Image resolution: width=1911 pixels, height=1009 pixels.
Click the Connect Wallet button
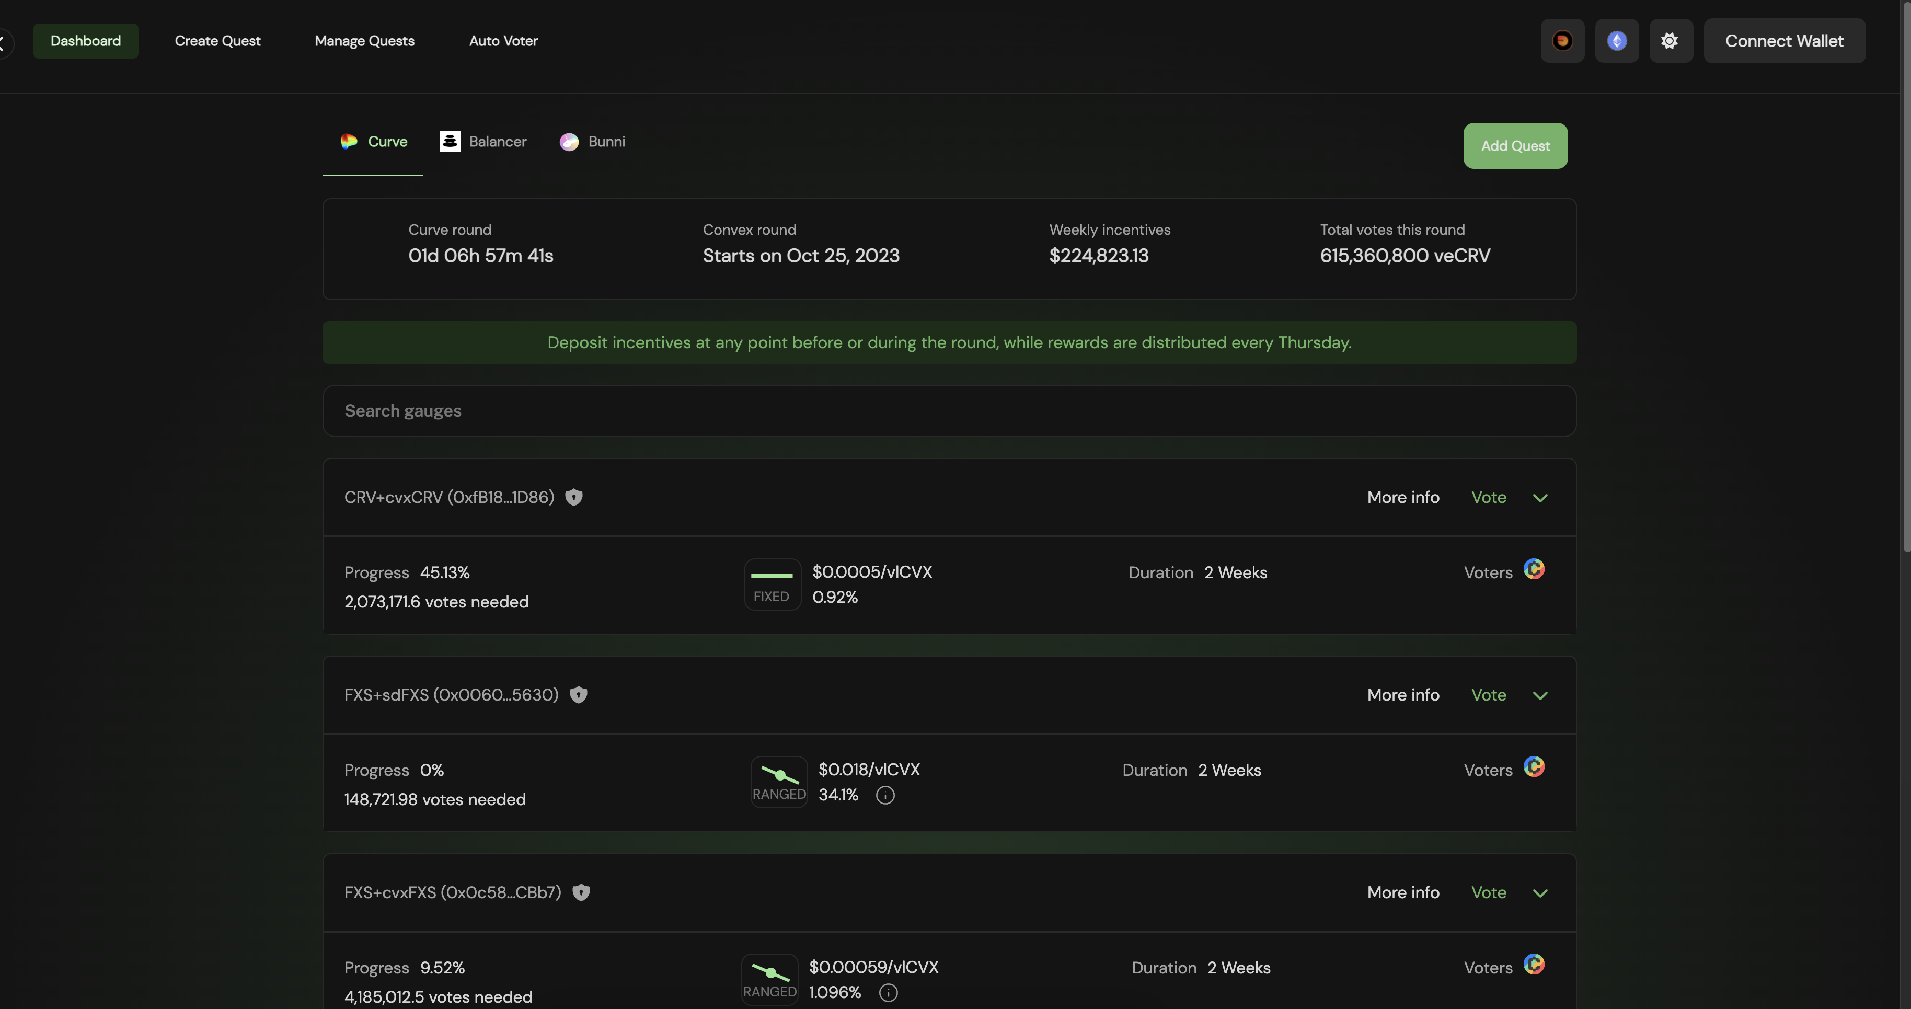[x=1784, y=41]
